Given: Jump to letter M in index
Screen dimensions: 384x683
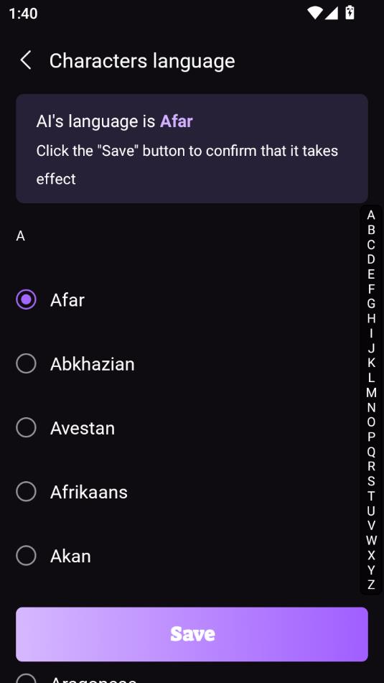Looking at the screenshot, I should 371,393.
